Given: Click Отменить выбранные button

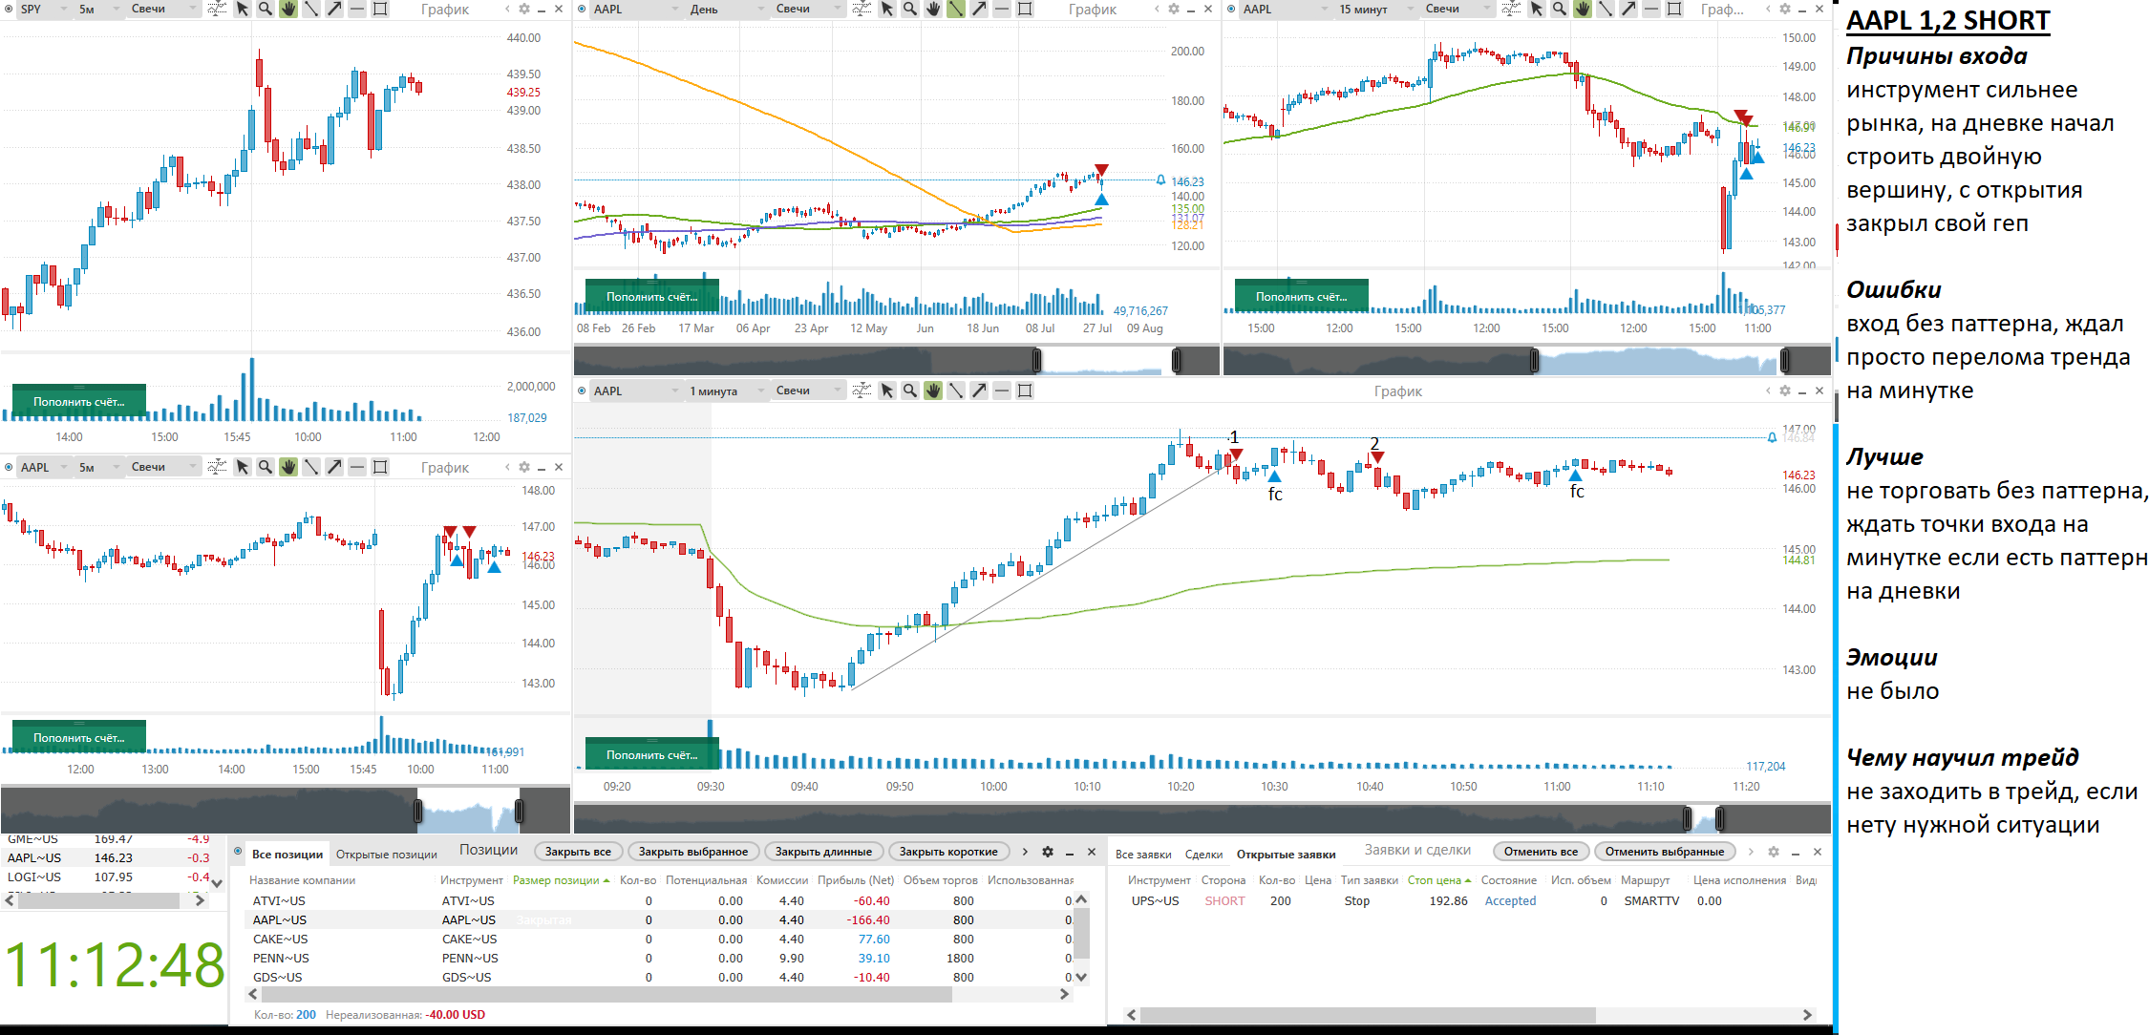Looking at the screenshot, I should (x=1665, y=852).
